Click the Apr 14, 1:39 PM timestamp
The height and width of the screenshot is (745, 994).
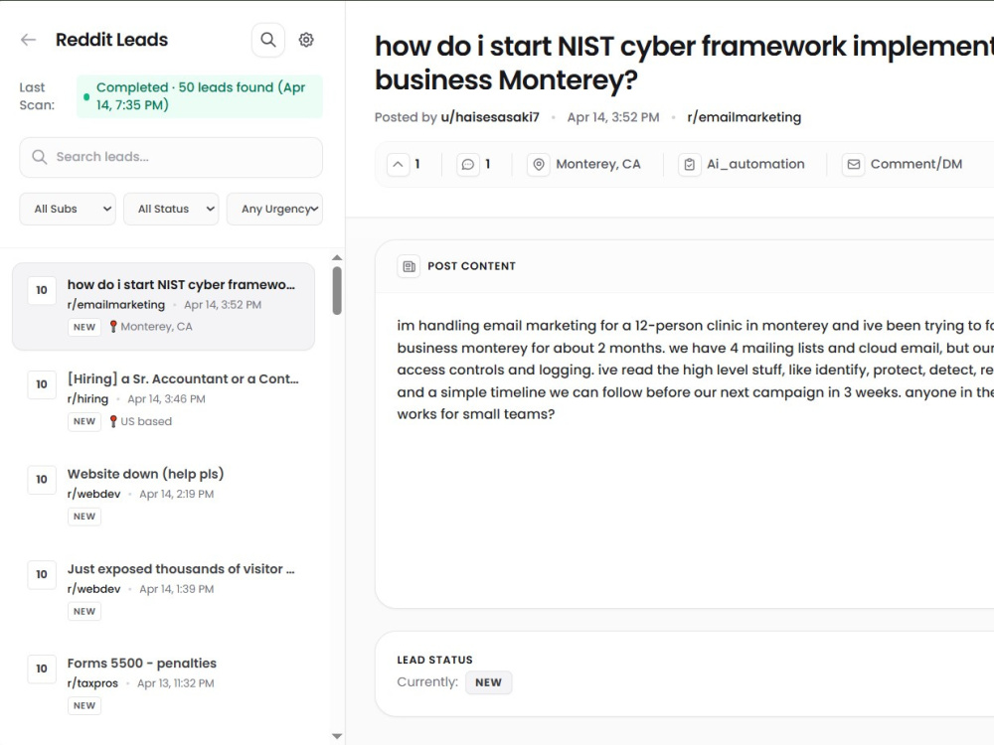pyautogui.click(x=176, y=589)
